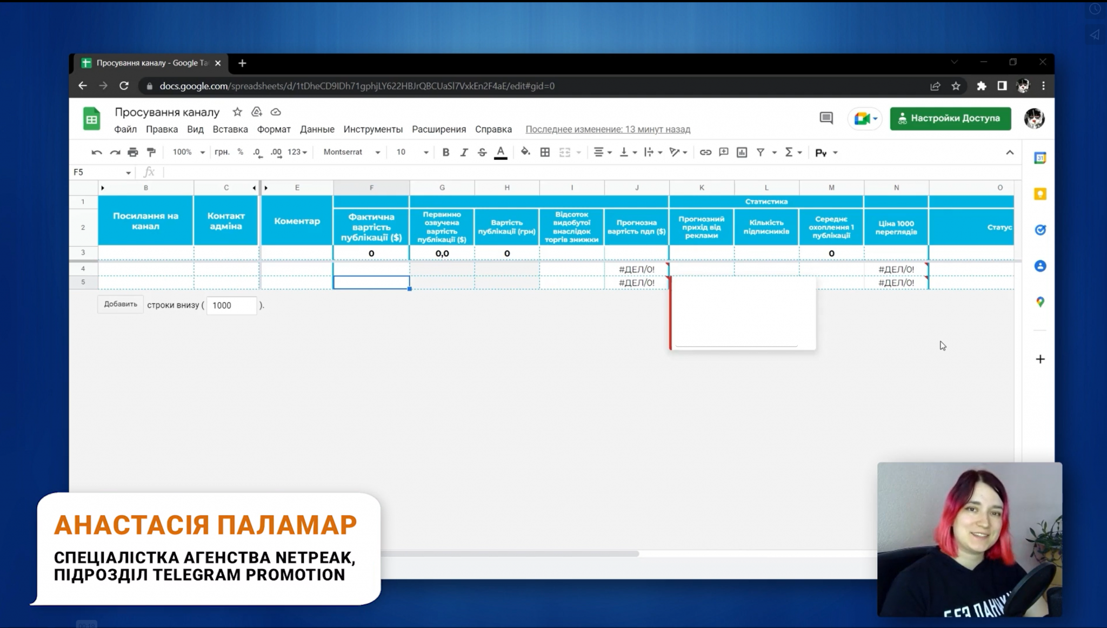Open the text color picker
This screenshot has height=628, width=1107.
501,152
